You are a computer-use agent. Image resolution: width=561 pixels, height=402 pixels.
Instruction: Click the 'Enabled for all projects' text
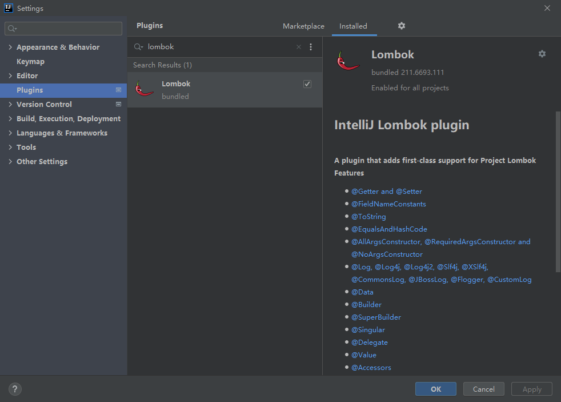click(410, 88)
